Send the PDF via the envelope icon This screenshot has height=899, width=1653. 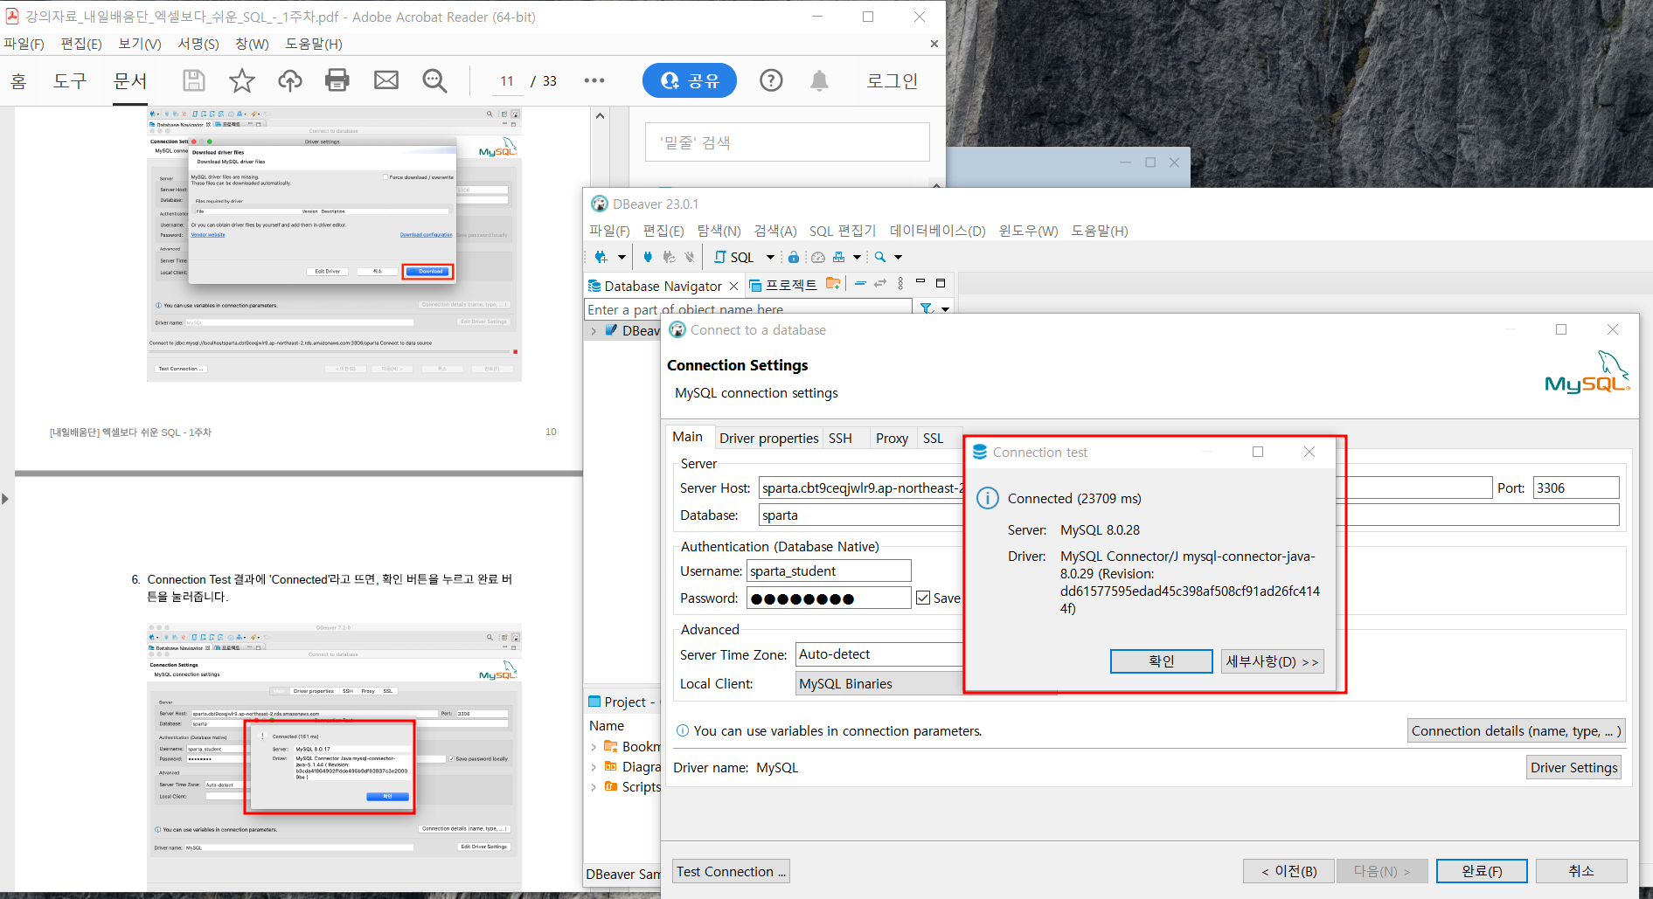pyautogui.click(x=386, y=81)
